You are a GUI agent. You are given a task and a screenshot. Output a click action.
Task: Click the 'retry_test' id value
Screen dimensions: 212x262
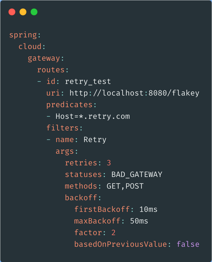88,81
